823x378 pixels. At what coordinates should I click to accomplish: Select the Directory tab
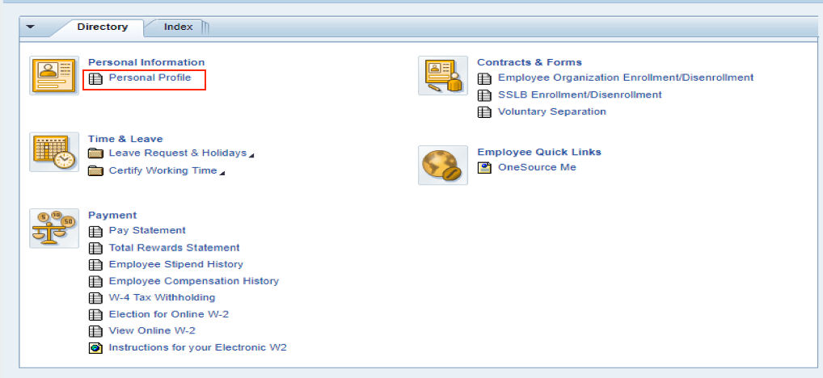(102, 27)
